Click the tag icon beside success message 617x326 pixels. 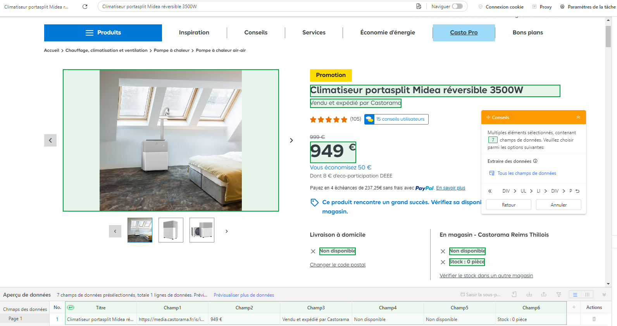[x=314, y=203]
